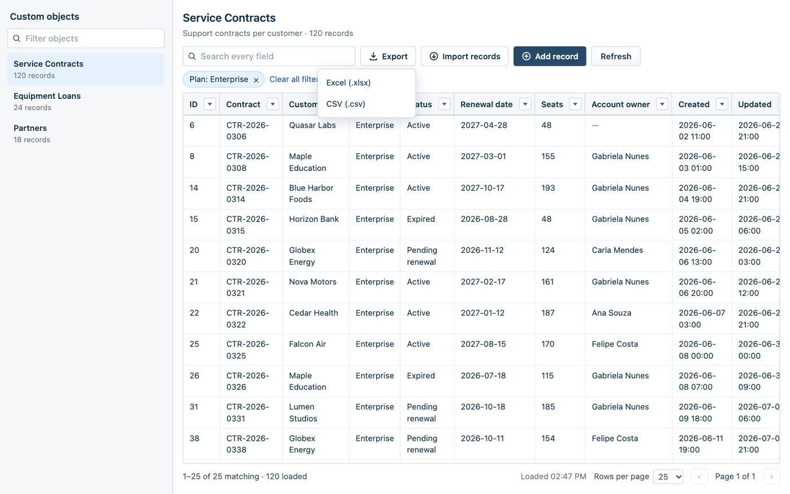The height and width of the screenshot is (494, 790).
Task: Click customer Quasar Labs
Action: 312,125
